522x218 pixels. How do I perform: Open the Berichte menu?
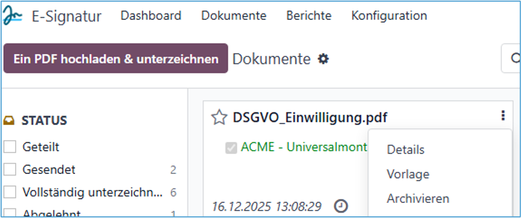point(308,16)
